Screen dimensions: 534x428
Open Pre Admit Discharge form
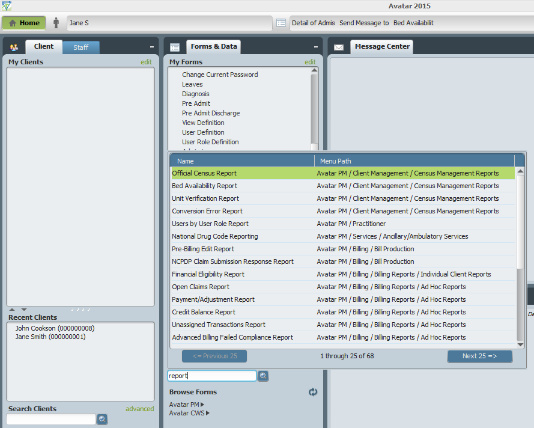(211, 113)
